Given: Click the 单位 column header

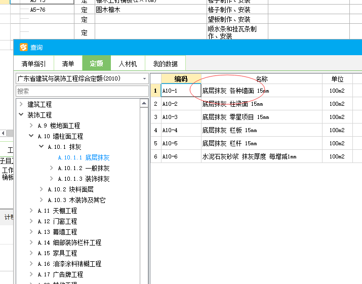Looking at the screenshot, I should point(337,79).
